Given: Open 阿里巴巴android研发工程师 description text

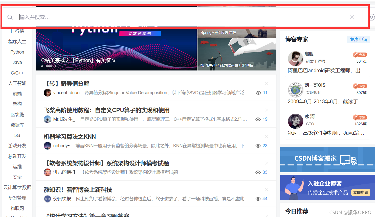Looking at the screenshot, I should [327, 70].
